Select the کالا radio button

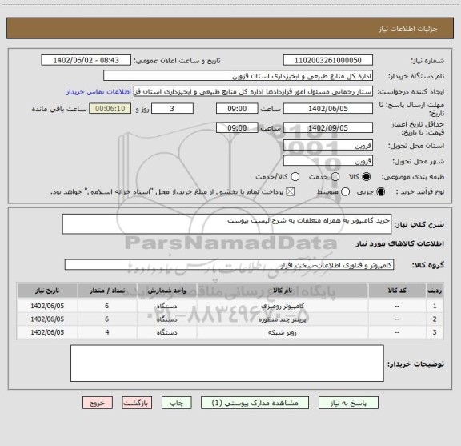pos(367,177)
